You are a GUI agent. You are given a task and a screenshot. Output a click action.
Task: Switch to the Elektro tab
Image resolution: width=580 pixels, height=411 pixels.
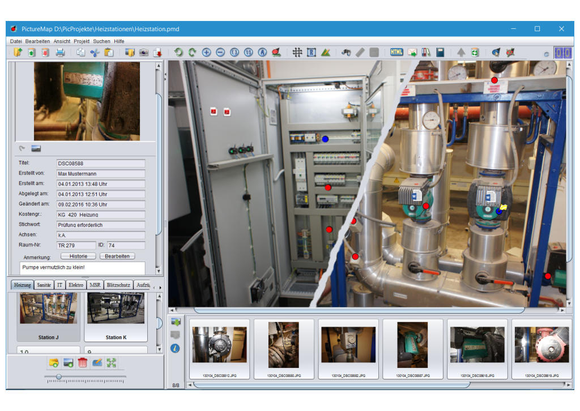[76, 285]
